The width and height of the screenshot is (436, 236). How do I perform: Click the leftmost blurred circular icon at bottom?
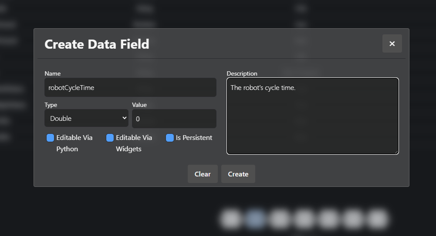[231, 219]
